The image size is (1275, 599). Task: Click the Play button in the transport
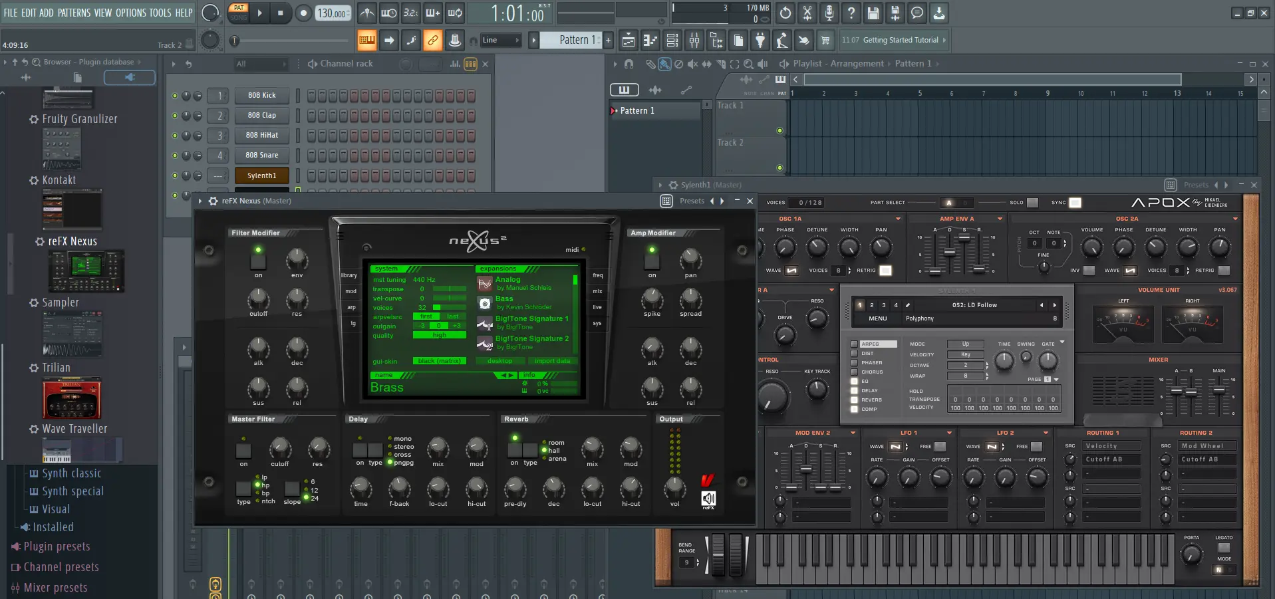(259, 13)
